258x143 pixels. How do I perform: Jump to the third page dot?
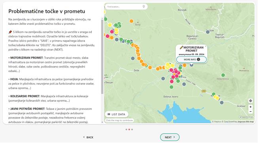pos(132,129)
